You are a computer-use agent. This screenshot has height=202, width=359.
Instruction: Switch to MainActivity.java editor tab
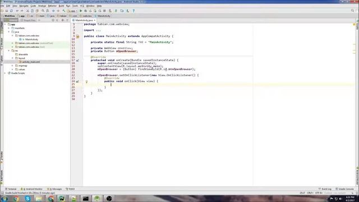tap(84, 20)
